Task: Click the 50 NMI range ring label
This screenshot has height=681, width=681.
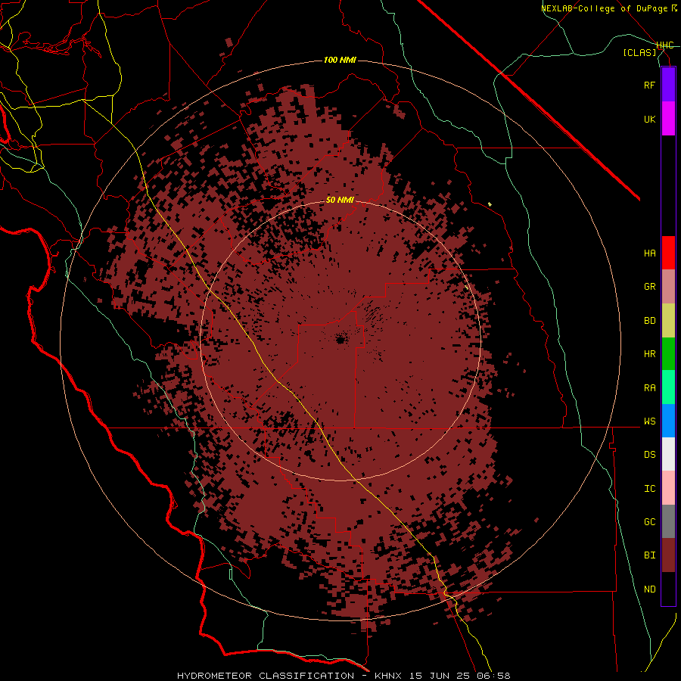Action: pos(340,200)
